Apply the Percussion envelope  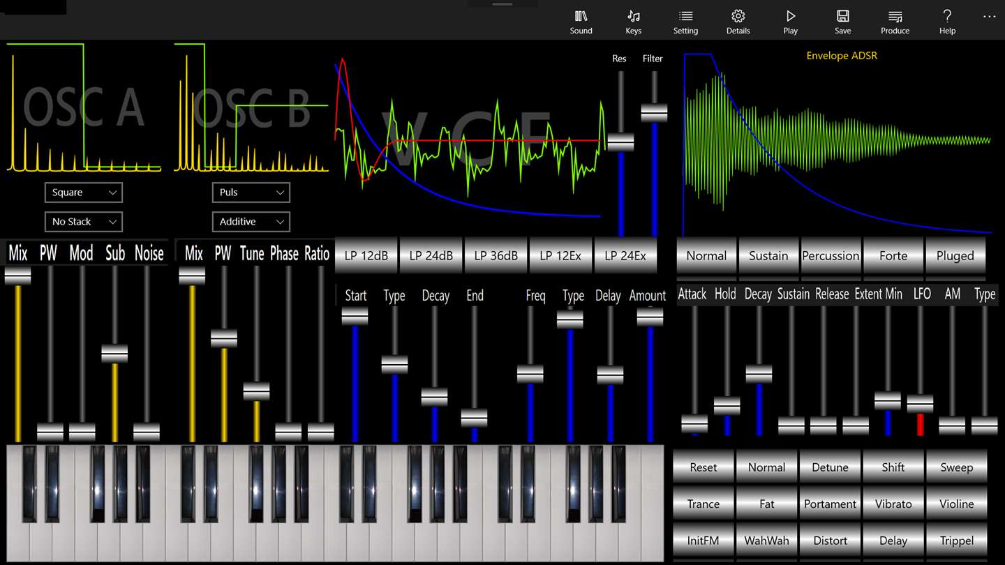point(831,255)
